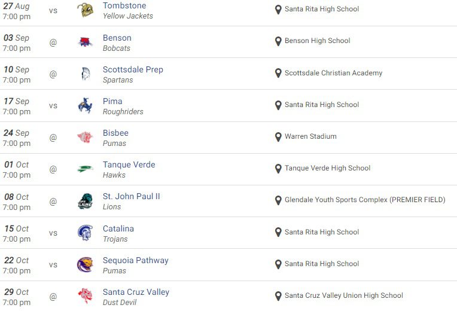Click the map pin beside Benson High School
The height and width of the screenshot is (311, 457).
278,41
